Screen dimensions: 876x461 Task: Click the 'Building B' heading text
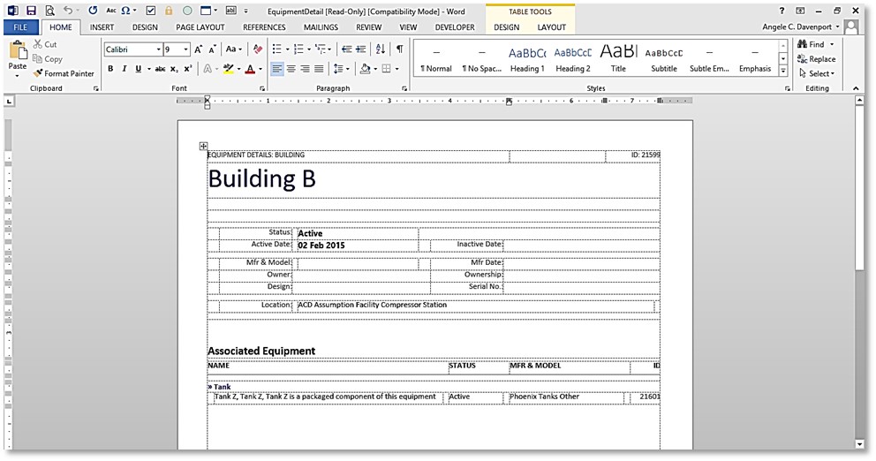[262, 178]
